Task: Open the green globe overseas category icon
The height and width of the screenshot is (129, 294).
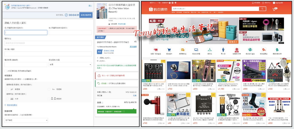Action: [x=250, y=50]
